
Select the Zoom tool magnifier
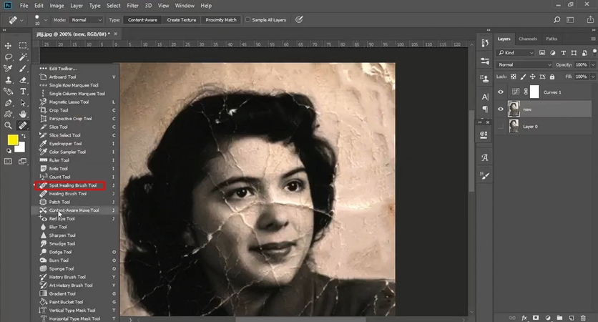9,125
